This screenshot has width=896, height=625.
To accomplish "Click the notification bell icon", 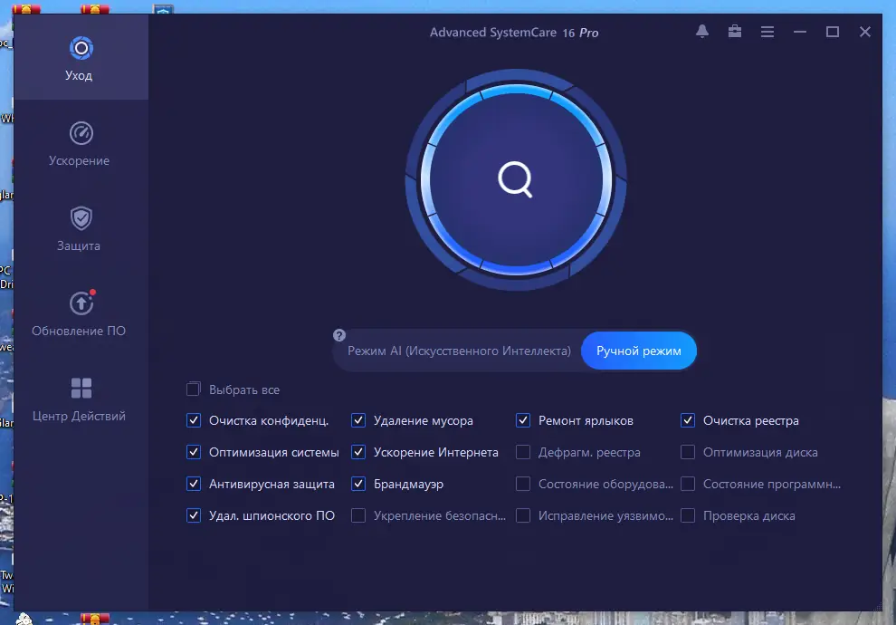I will point(701,31).
